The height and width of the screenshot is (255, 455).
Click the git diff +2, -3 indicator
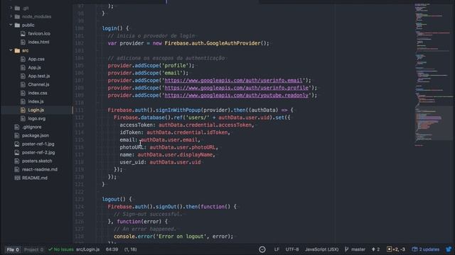396,249
